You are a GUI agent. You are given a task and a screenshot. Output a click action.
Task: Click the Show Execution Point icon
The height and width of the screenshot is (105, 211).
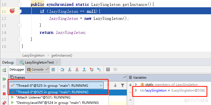pos(53,69)
